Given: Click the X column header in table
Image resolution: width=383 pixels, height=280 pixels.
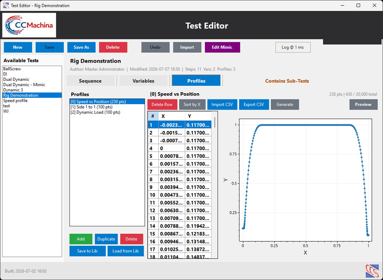Looking at the screenshot, I should pos(172,116).
